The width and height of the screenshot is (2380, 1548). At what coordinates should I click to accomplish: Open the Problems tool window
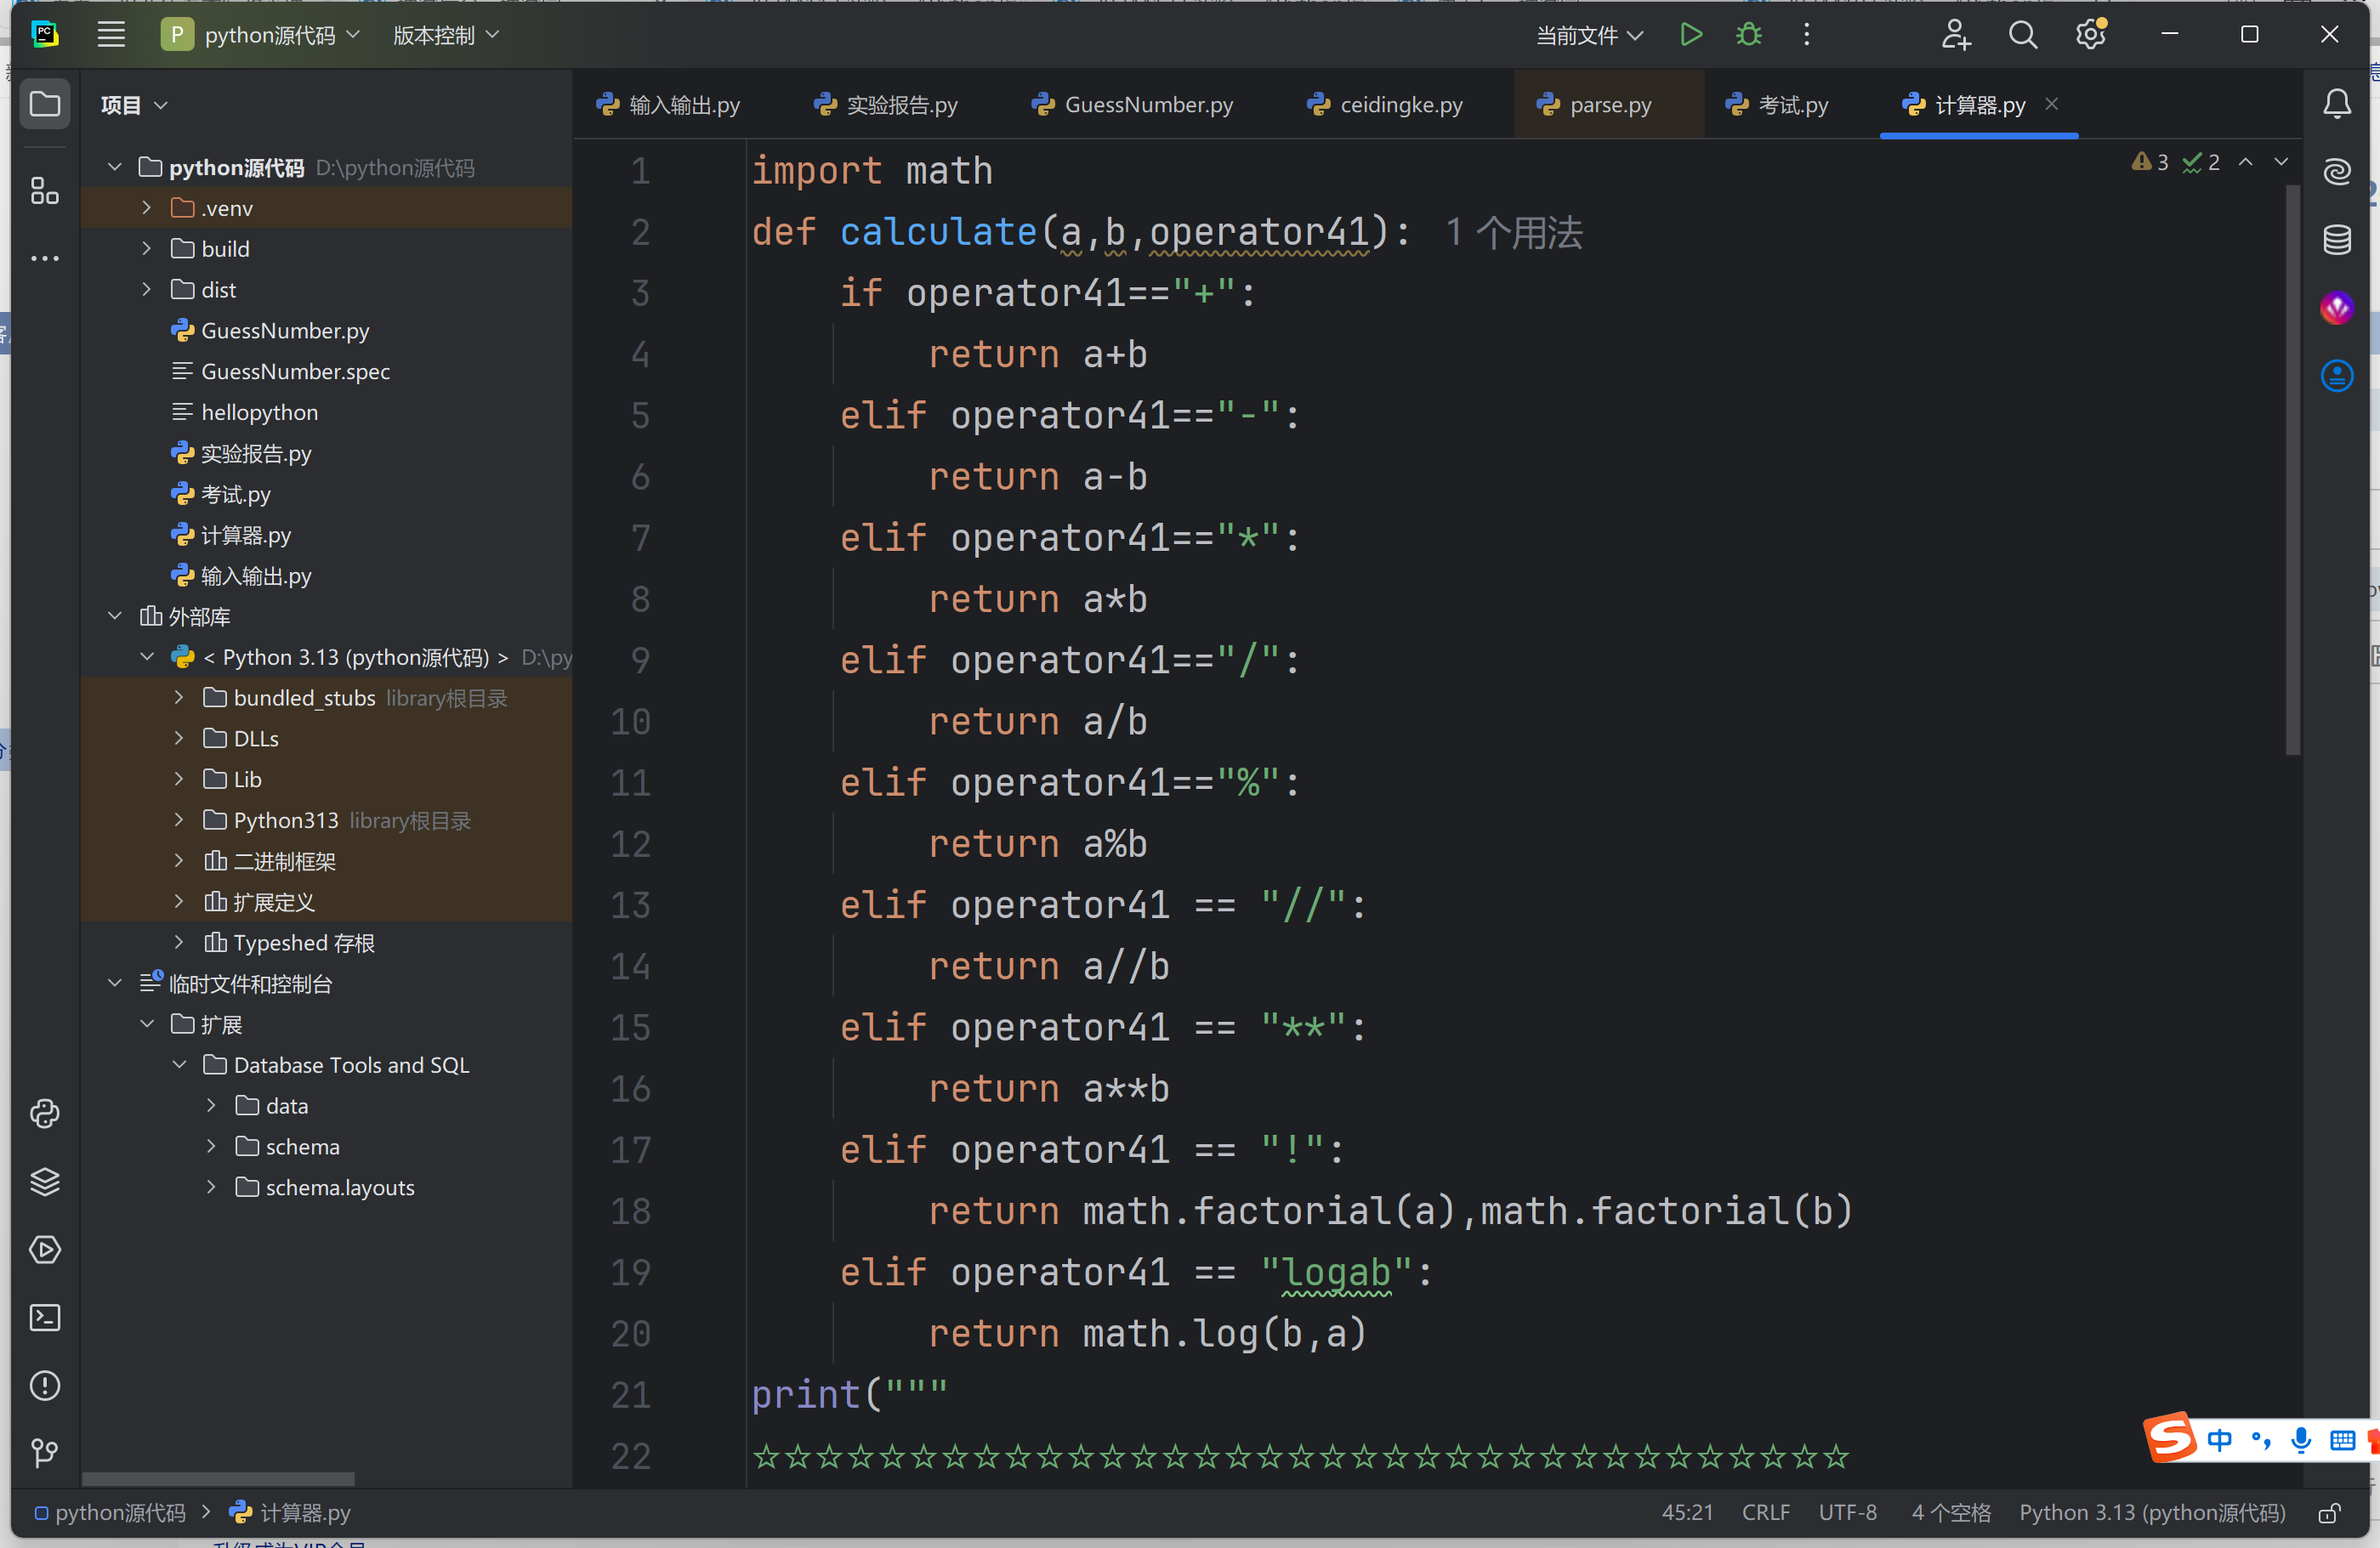point(45,1386)
